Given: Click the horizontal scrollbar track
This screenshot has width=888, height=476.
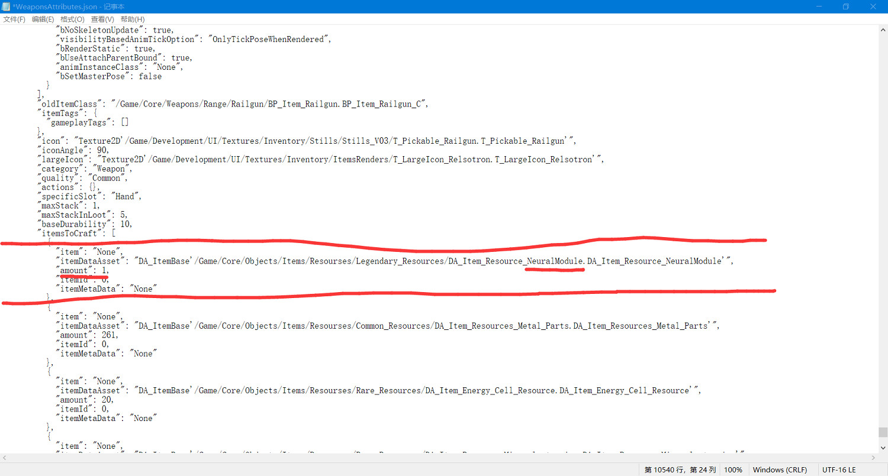Looking at the screenshot, I should click(438, 458).
